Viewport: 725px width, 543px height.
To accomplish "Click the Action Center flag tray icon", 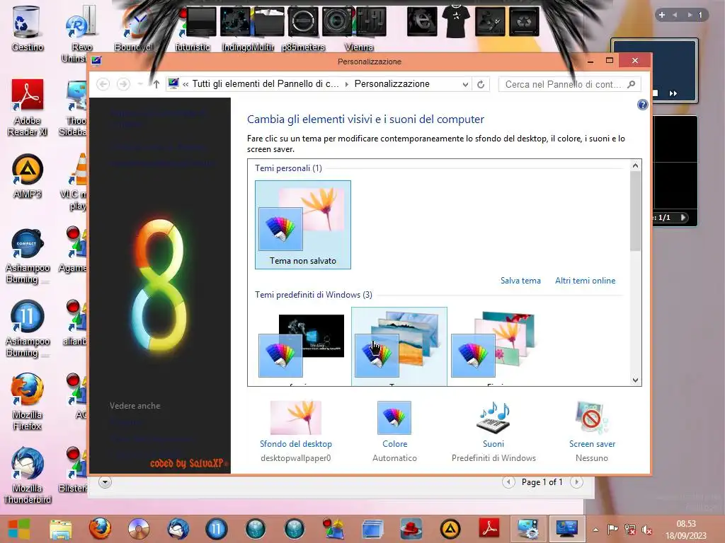I will pyautogui.click(x=612, y=529).
